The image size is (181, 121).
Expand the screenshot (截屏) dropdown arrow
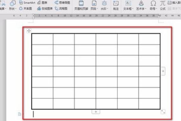(x=5, y=9)
